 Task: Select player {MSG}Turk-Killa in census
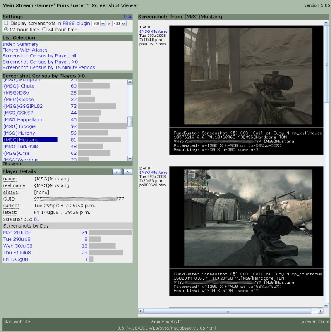tap(21, 147)
